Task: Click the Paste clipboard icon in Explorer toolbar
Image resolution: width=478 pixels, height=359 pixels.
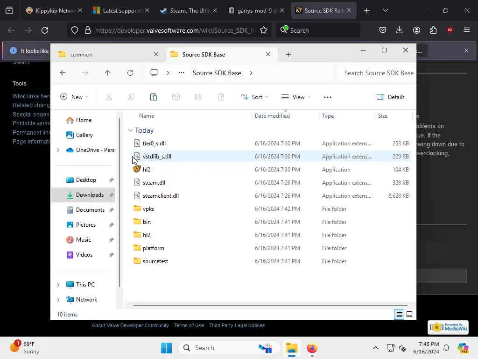Action: (153, 97)
